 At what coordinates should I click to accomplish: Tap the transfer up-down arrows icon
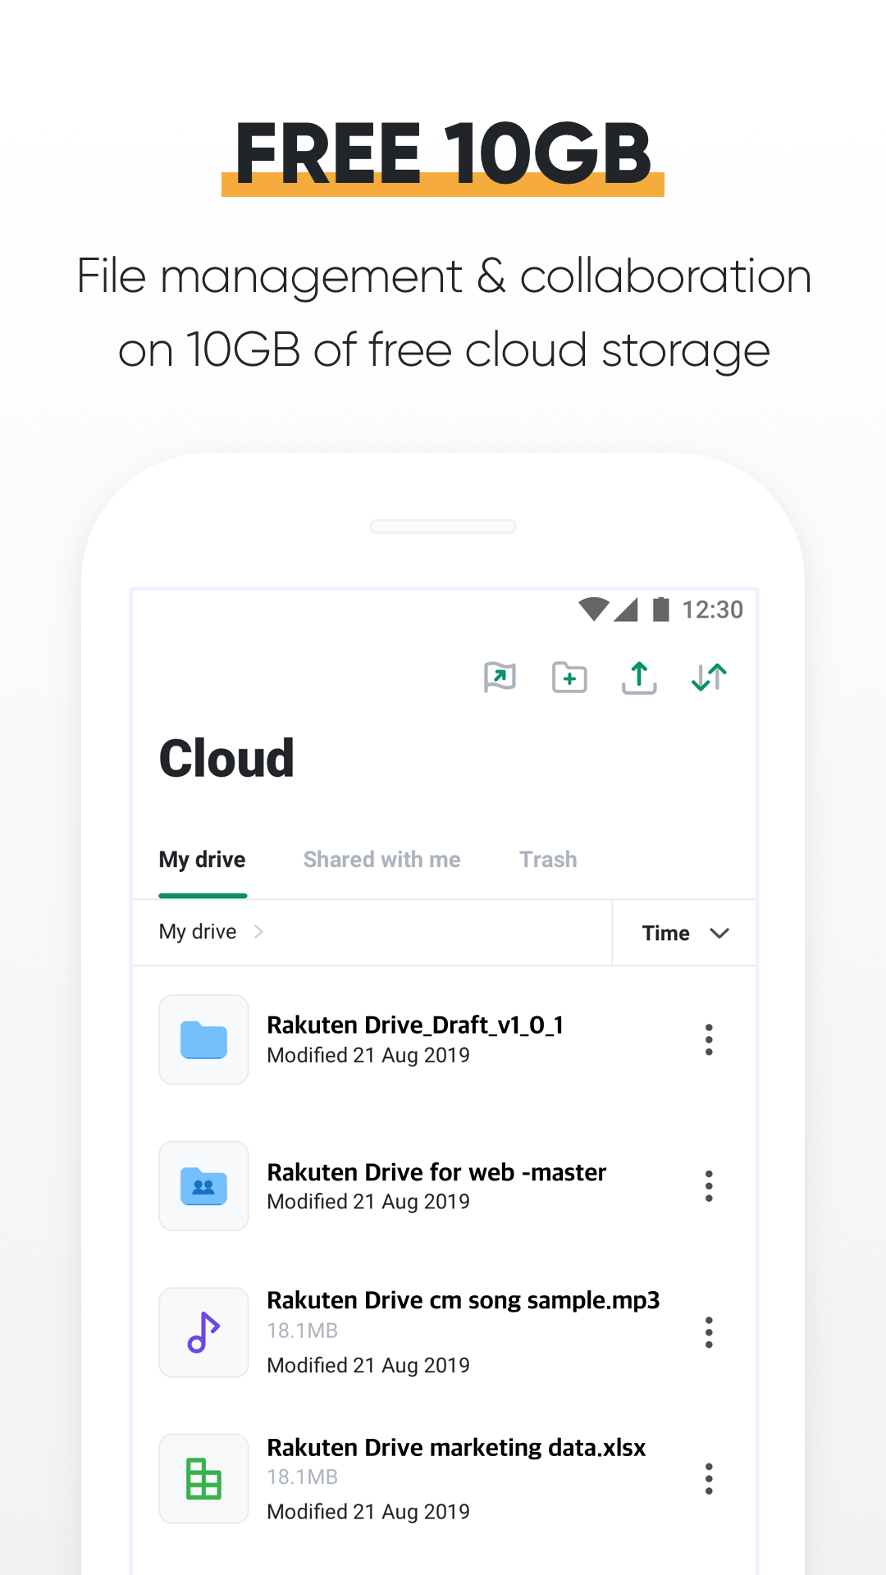(x=709, y=678)
